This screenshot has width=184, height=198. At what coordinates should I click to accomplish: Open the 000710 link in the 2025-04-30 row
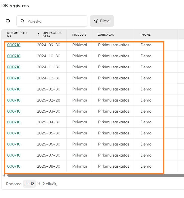coord(14,122)
